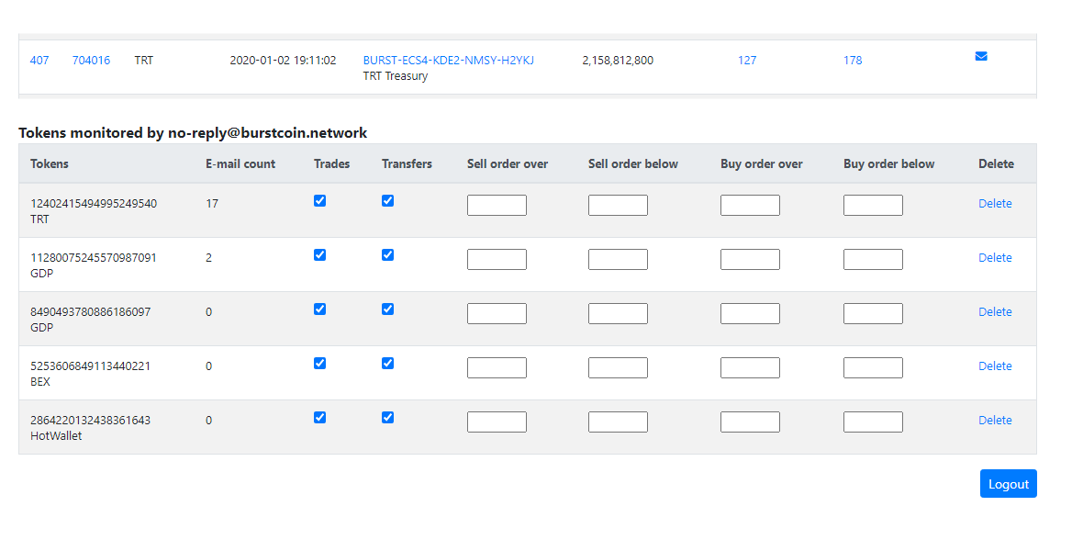The image size is (1083, 551).
Task: Click the 178 link
Action: tap(852, 60)
